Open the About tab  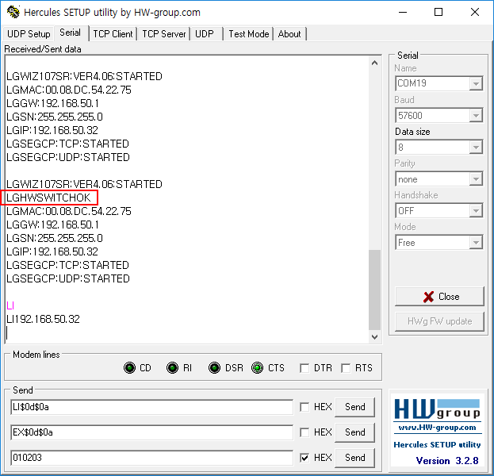(289, 34)
